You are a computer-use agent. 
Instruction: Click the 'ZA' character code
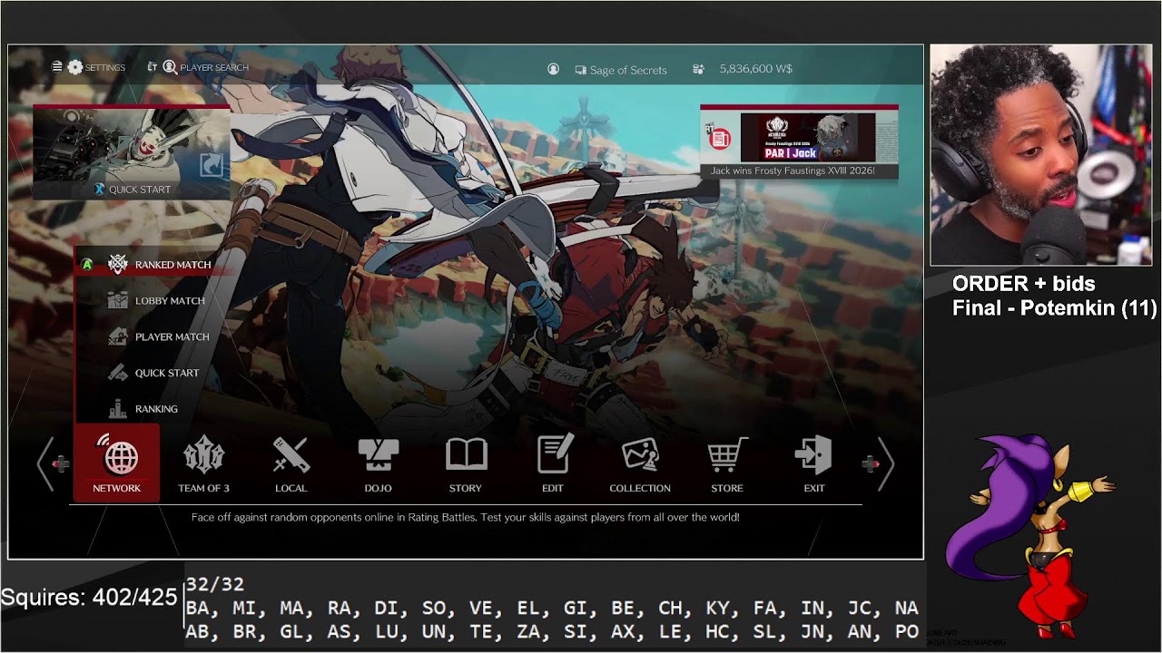tap(528, 632)
